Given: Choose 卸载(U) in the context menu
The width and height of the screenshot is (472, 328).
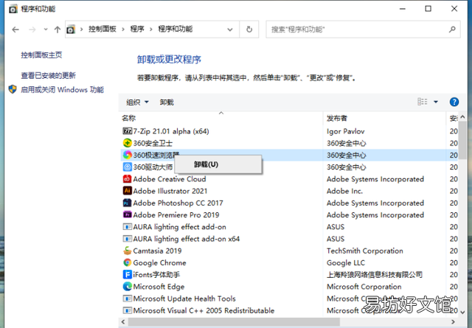Looking at the screenshot, I should pos(218,164).
